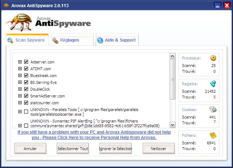Check the Symantec PIF AlertEng checkbox
The height and width of the screenshot is (168, 233).
point(26,125)
